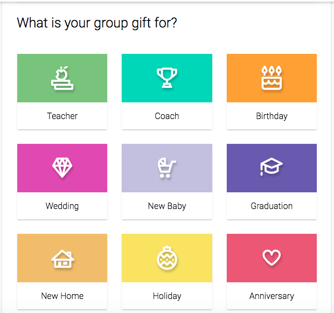Viewport: 334px width, 313px height.
Task: Click the New Home label
Action: click(62, 296)
